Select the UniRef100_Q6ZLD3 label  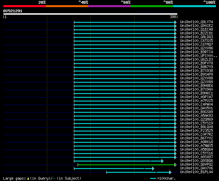point(196,60)
